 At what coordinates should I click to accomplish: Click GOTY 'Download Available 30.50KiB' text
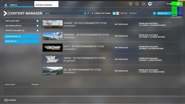pyautogui.click(x=151, y=48)
